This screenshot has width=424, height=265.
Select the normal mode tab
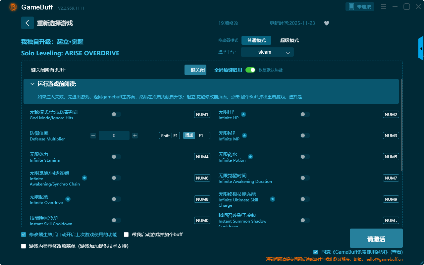[256, 40]
